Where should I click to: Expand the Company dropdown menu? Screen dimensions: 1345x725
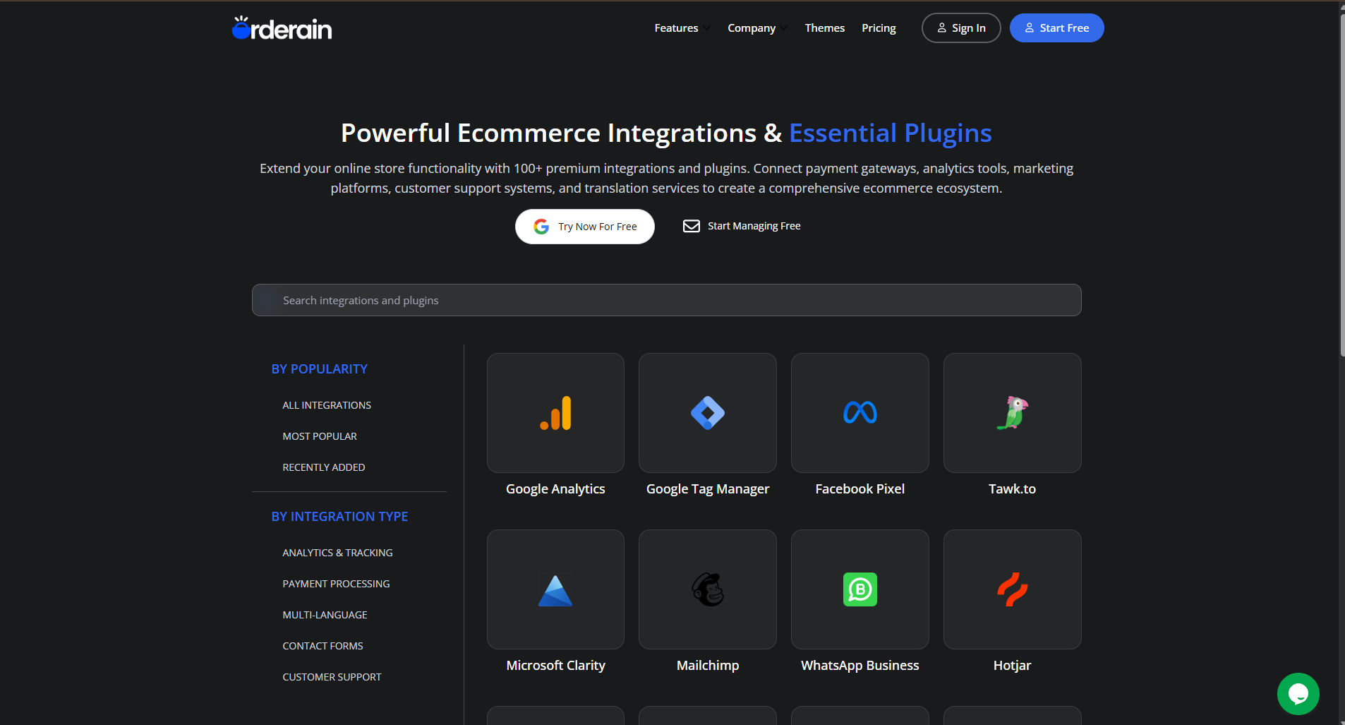pyautogui.click(x=758, y=28)
